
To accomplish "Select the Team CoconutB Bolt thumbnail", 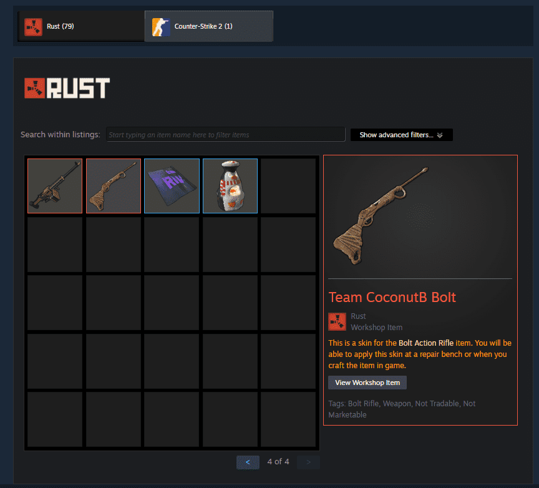I will (x=114, y=186).
